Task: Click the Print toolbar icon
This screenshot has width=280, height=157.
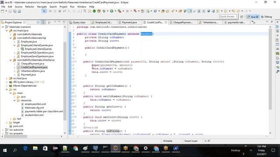Action: [x=19, y=11]
